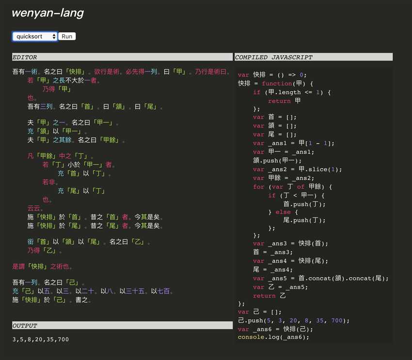Click the JavaScript line var _ans6 = 快排(己)

[x=275, y=329]
